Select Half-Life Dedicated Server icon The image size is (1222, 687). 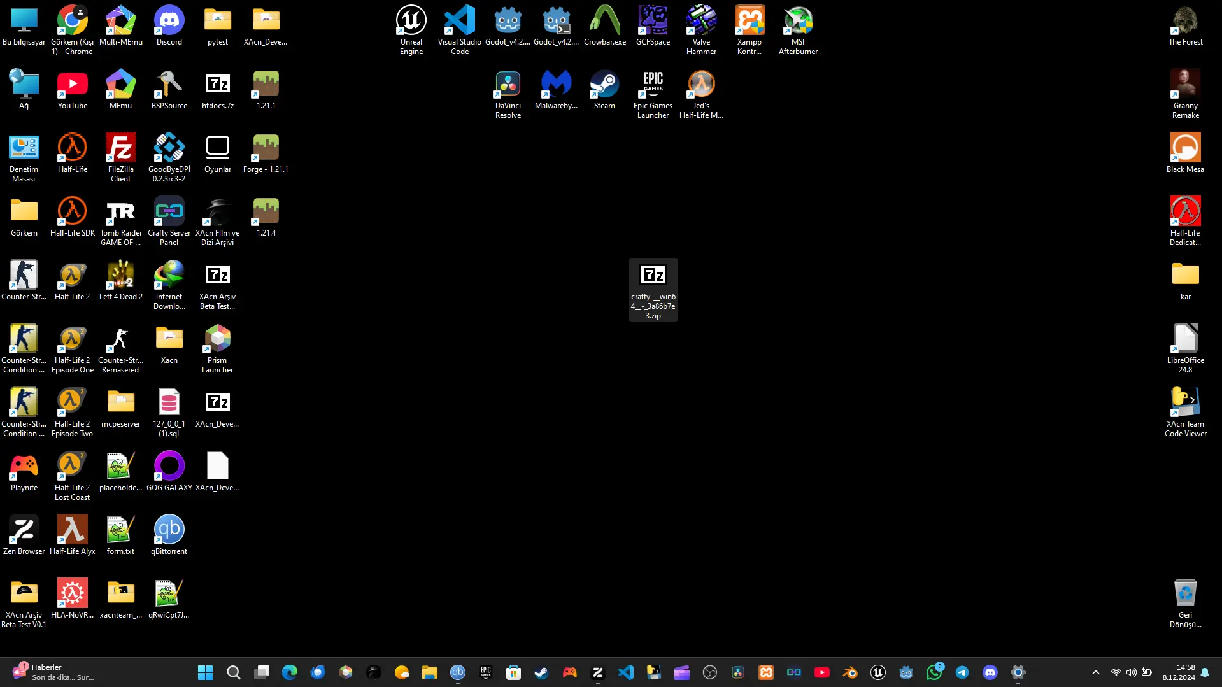[1185, 221]
